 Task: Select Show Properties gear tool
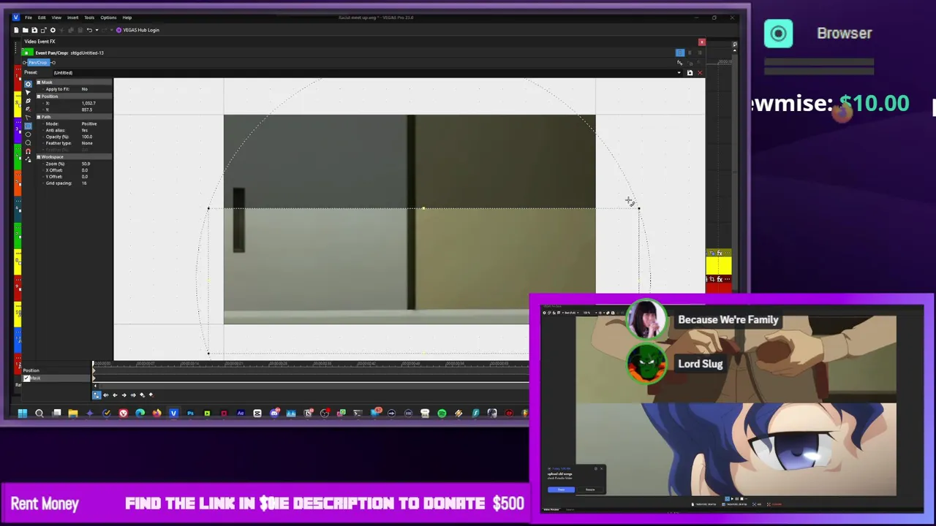[28, 84]
